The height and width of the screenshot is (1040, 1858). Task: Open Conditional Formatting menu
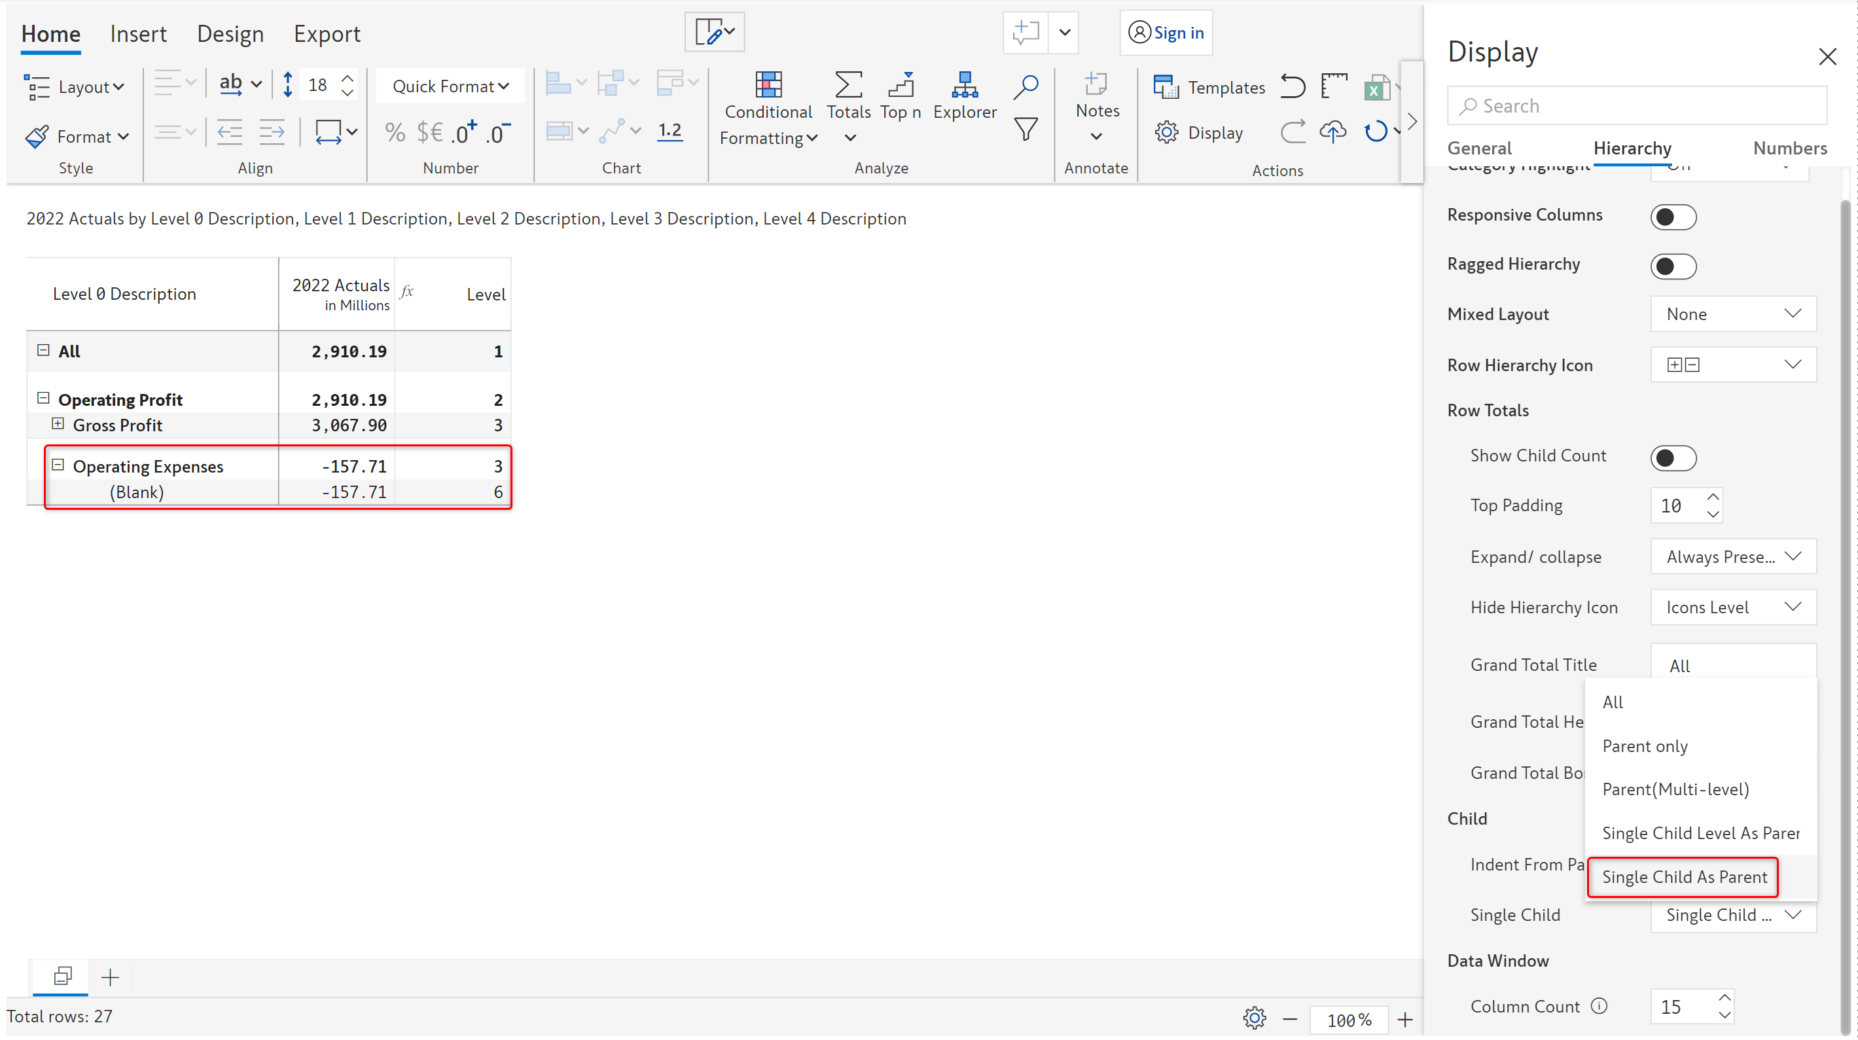click(x=768, y=109)
